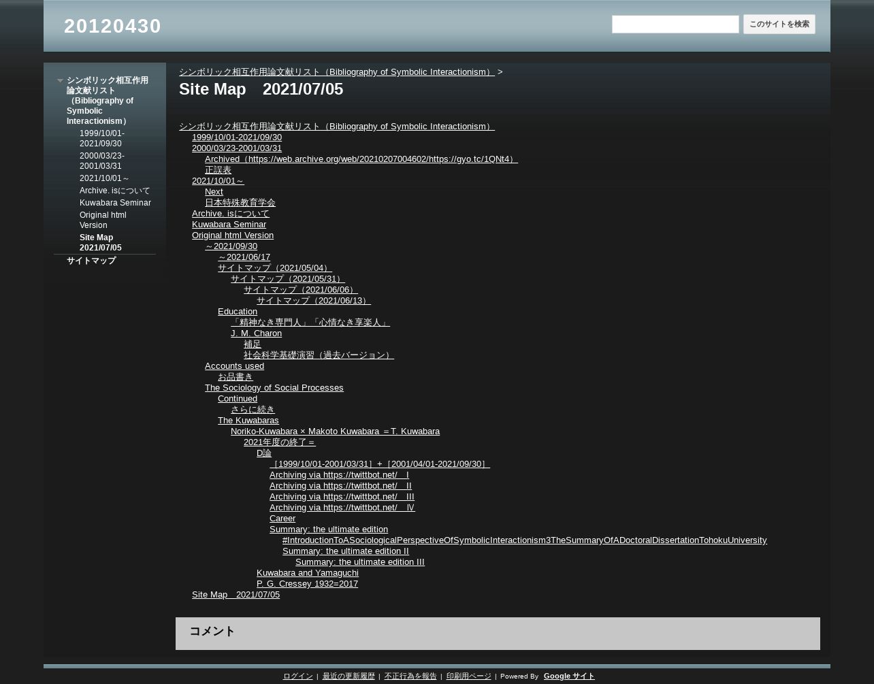This screenshot has height=684, width=874.
Task: Open The Sociology of Social Processes link
Action: (274, 387)
